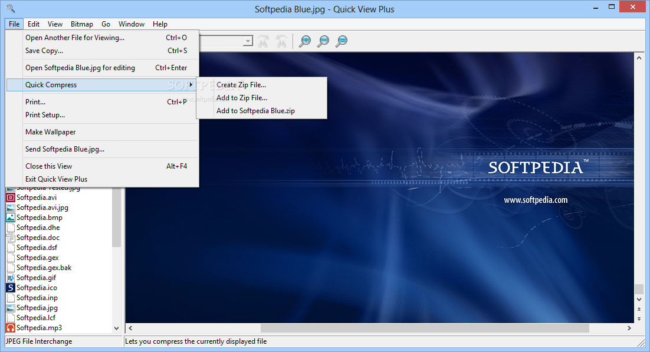650x352 pixels.
Task: Click the file list scroll down arrow
Action: [x=116, y=328]
